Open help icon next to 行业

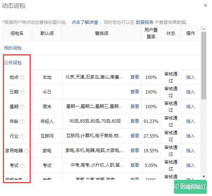(22, 136)
